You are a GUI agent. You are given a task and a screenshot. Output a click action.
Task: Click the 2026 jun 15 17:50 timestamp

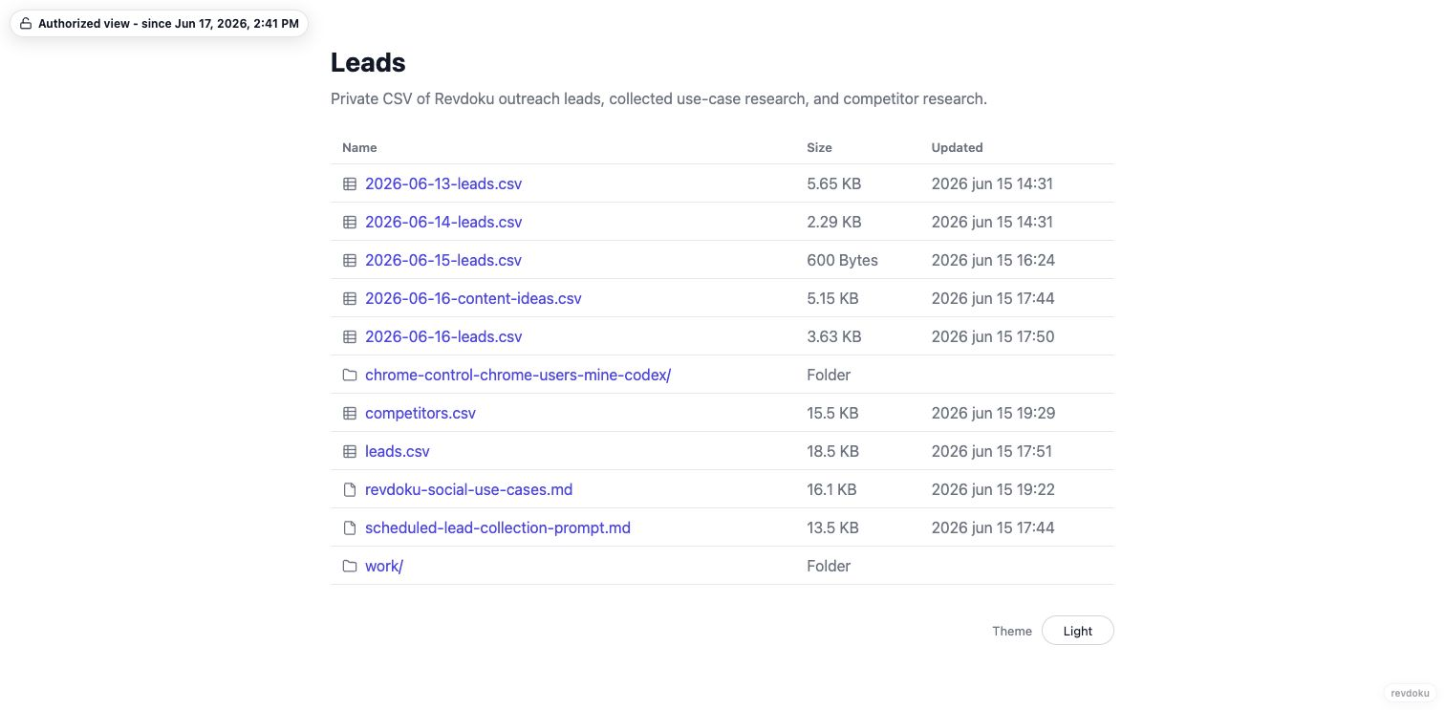(993, 336)
